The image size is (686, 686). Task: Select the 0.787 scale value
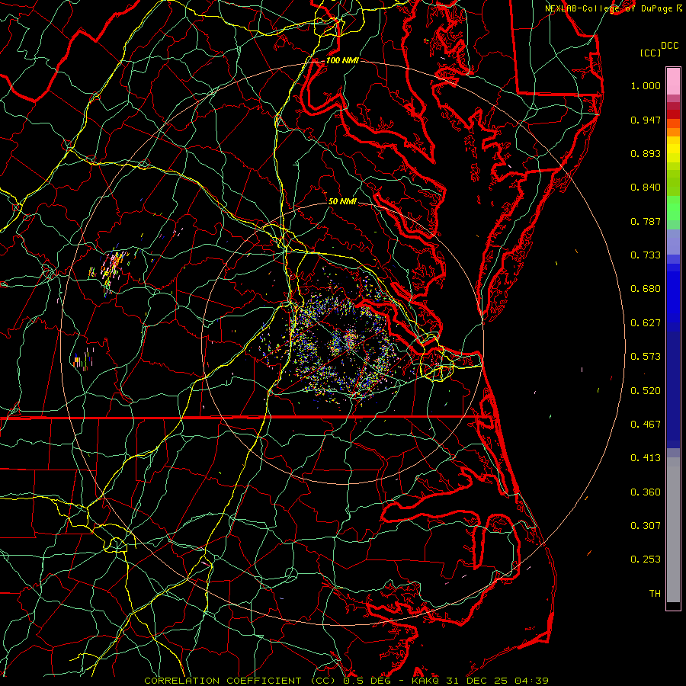[x=646, y=221]
